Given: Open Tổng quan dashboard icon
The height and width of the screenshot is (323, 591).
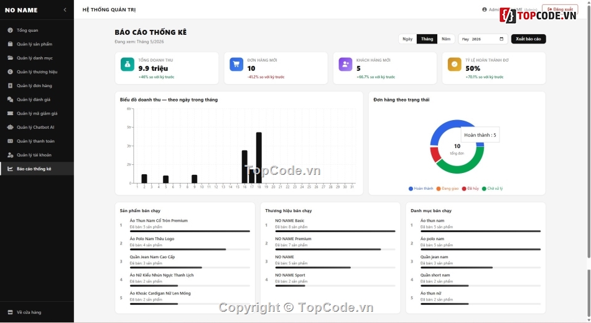Looking at the screenshot, I should (x=10, y=30).
